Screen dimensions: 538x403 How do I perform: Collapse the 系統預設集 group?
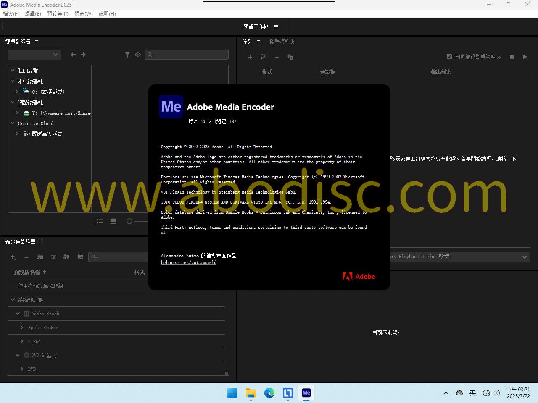coord(13,300)
